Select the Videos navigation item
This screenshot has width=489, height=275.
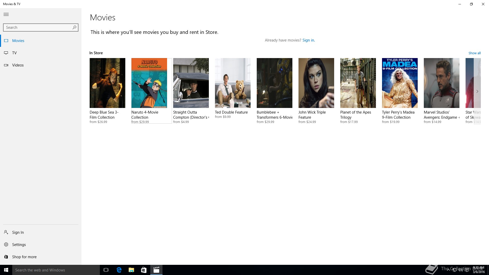(18, 65)
